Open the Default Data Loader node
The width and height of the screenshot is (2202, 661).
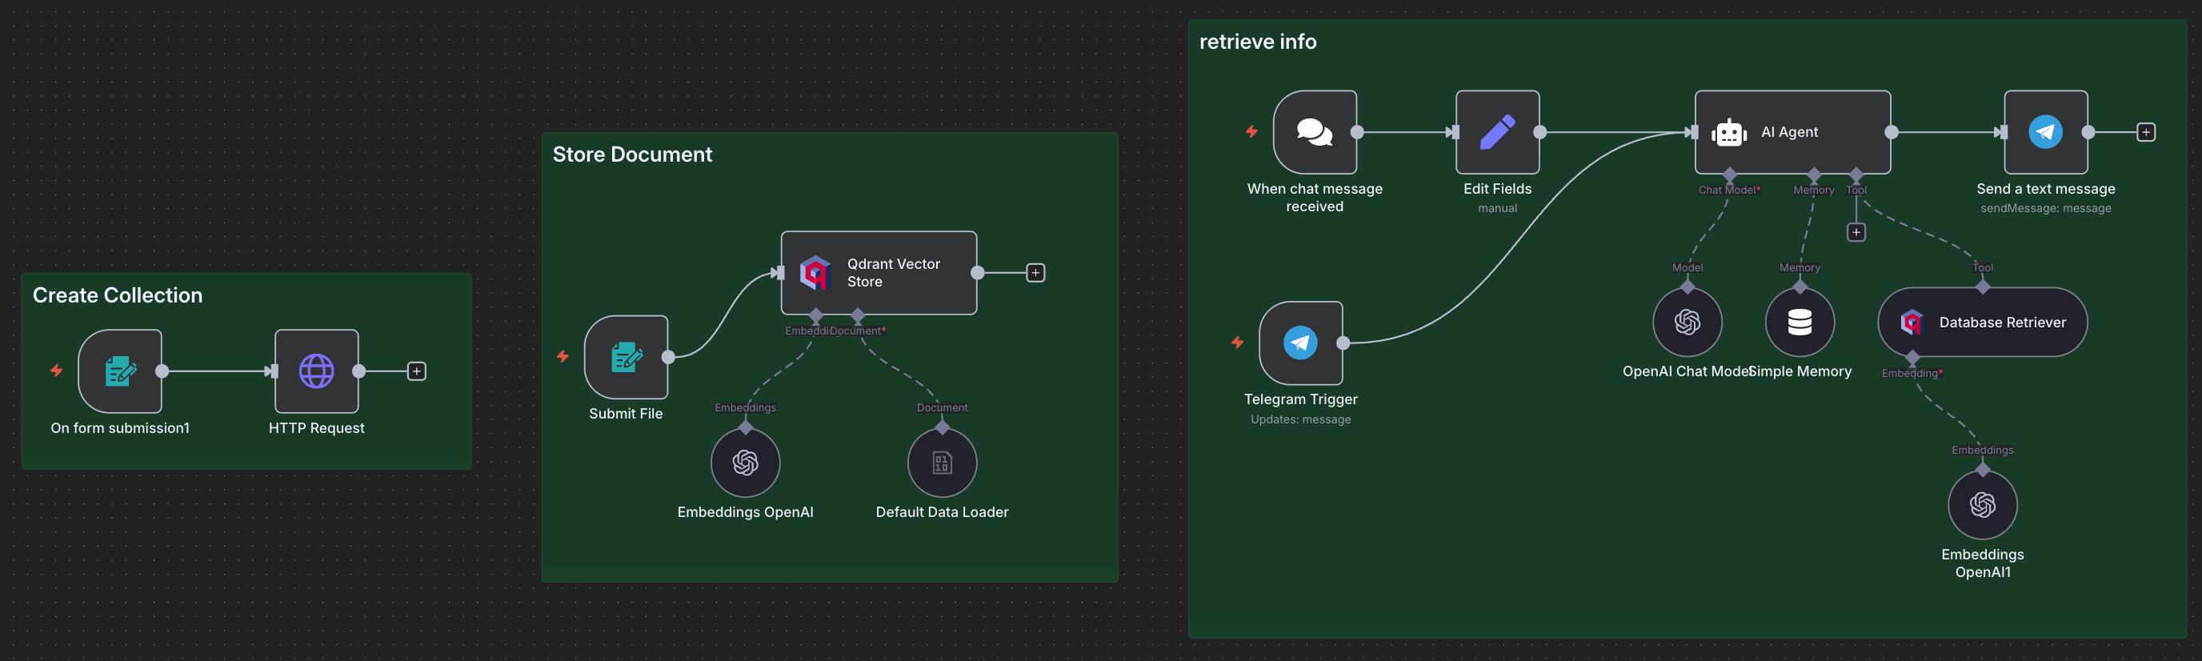[x=942, y=463]
